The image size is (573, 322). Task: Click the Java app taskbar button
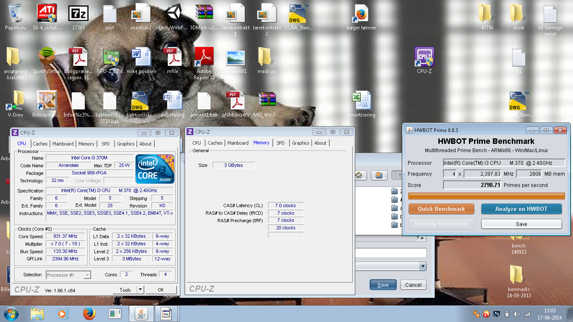[x=141, y=314]
